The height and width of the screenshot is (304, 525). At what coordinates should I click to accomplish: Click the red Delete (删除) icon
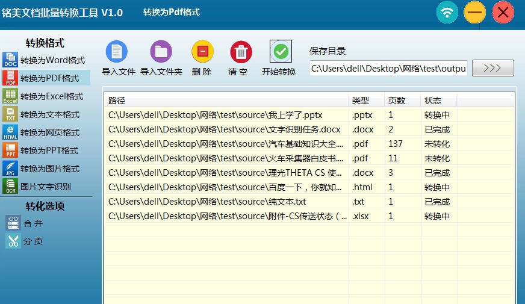202,52
